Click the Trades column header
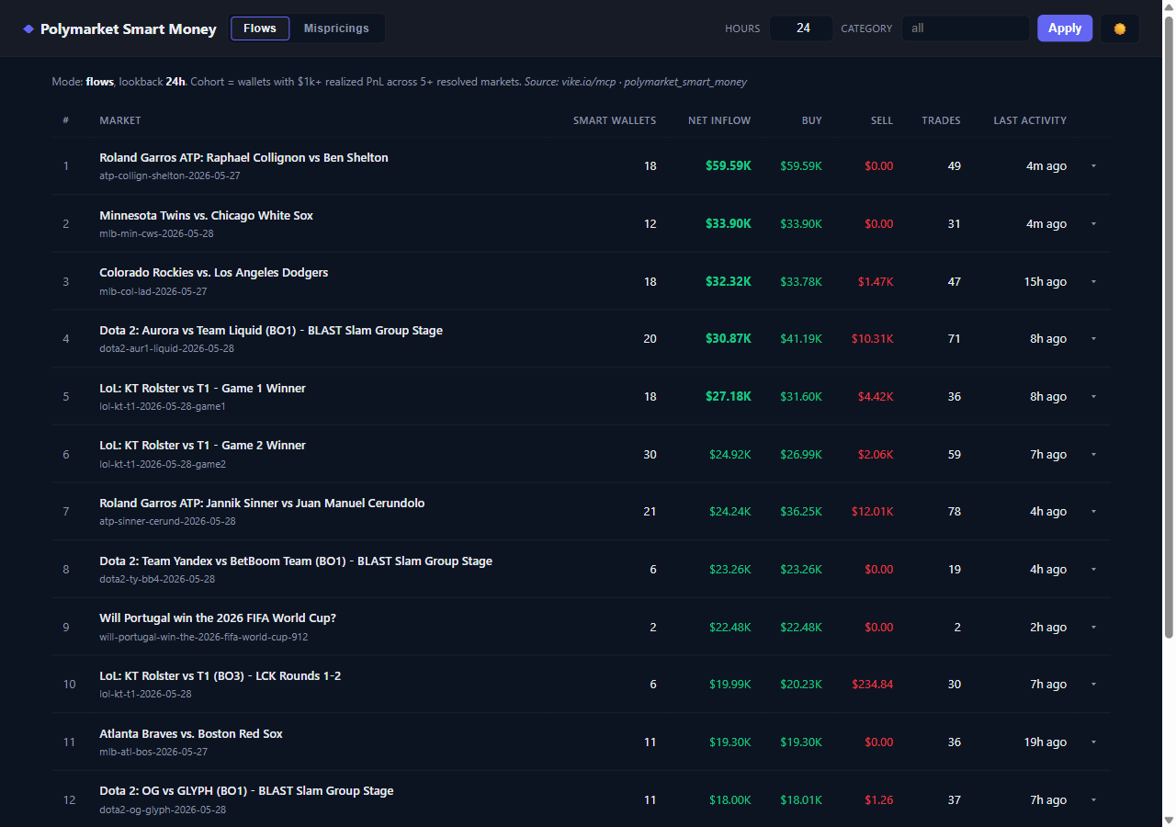 click(x=942, y=120)
